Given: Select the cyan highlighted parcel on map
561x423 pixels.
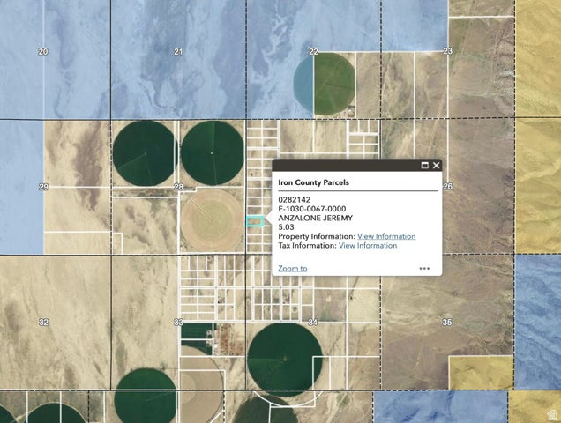Looking at the screenshot, I should point(254,222).
